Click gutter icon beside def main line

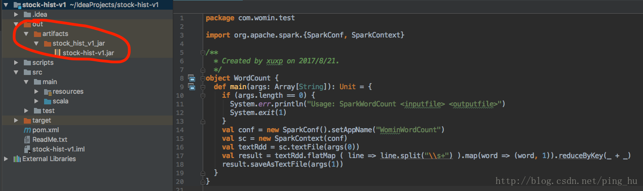pyautogui.click(x=191, y=87)
